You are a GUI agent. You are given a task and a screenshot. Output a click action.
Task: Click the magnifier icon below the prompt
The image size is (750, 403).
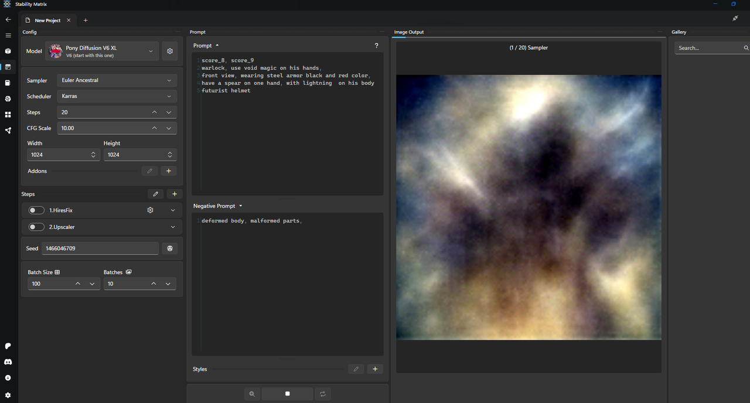(252, 394)
